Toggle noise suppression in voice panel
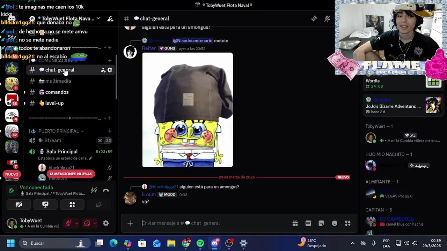Viewport: 447px width, 251px height. pos(94,190)
